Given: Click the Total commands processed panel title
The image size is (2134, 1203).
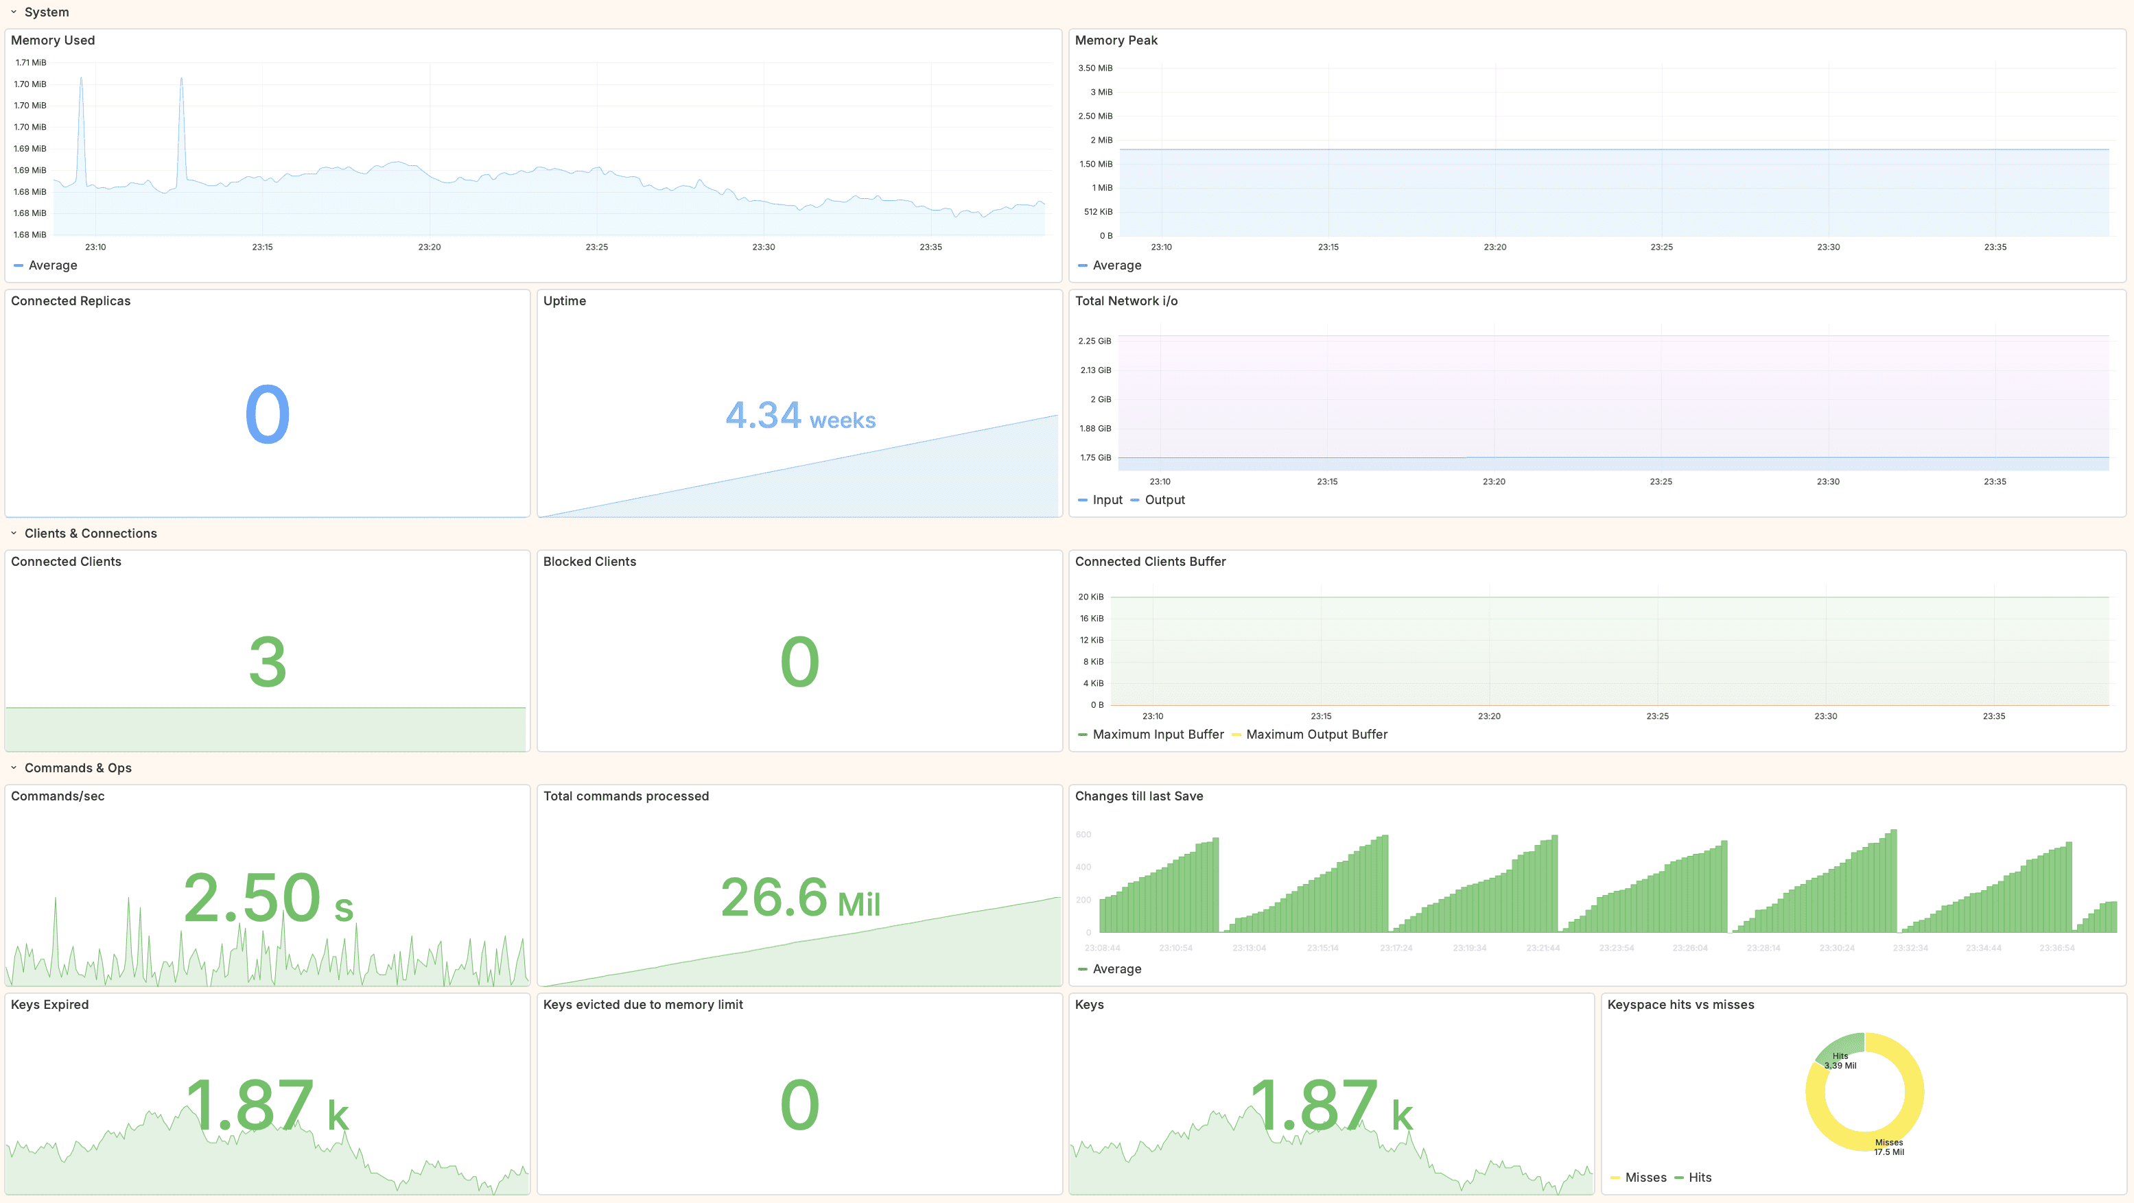Looking at the screenshot, I should [x=626, y=796].
